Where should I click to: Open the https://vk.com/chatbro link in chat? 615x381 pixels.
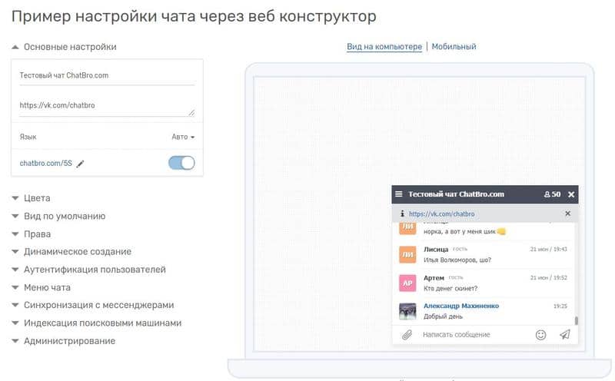(441, 214)
